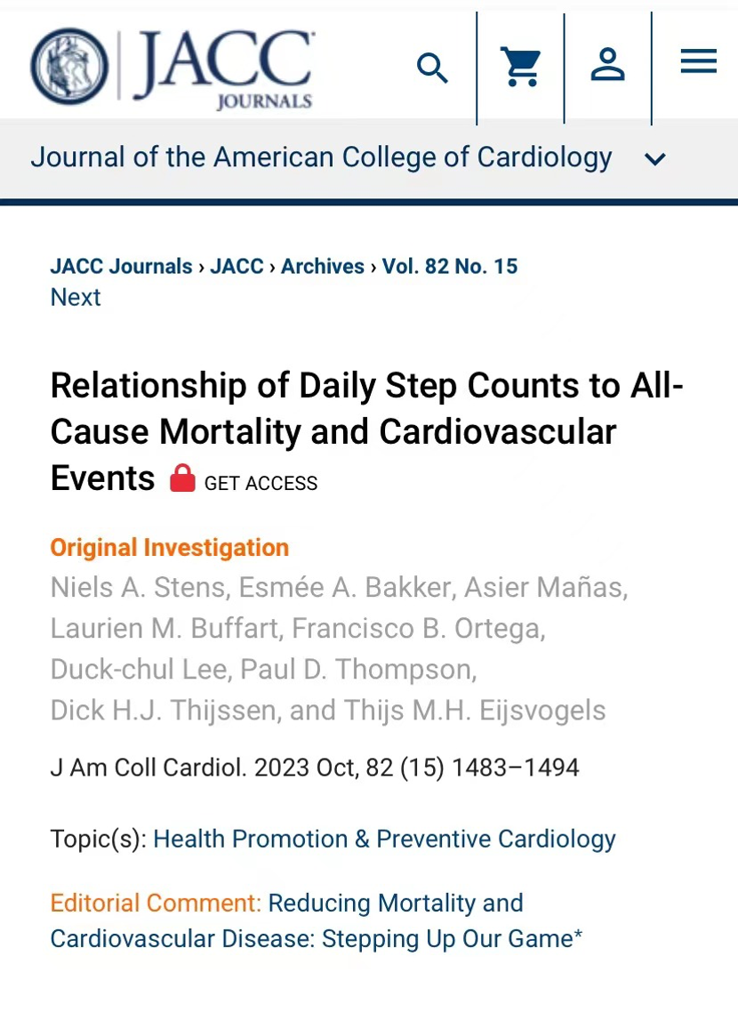The height and width of the screenshot is (1021, 738).
Task: Click the JACC Journals heart logo
Action: 69,67
